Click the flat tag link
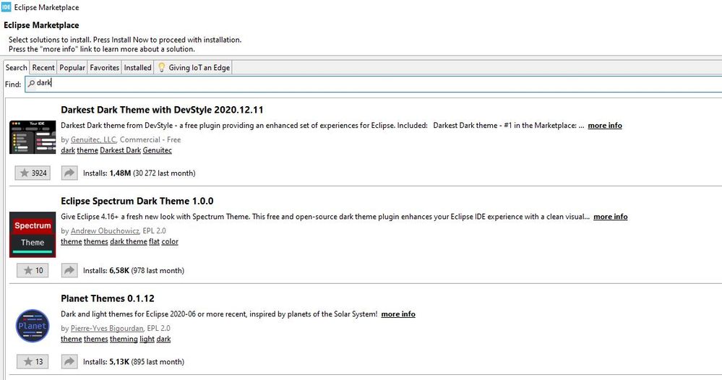Screen dimensions: 722x380 pos(154,241)
